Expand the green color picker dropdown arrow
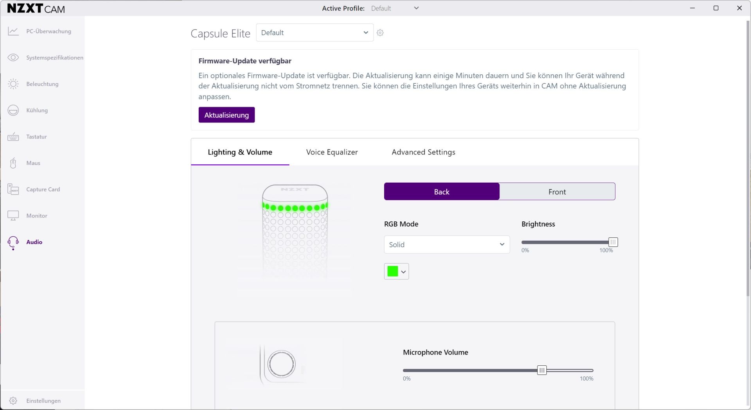 pyautogui.click(x=404, y=272)
